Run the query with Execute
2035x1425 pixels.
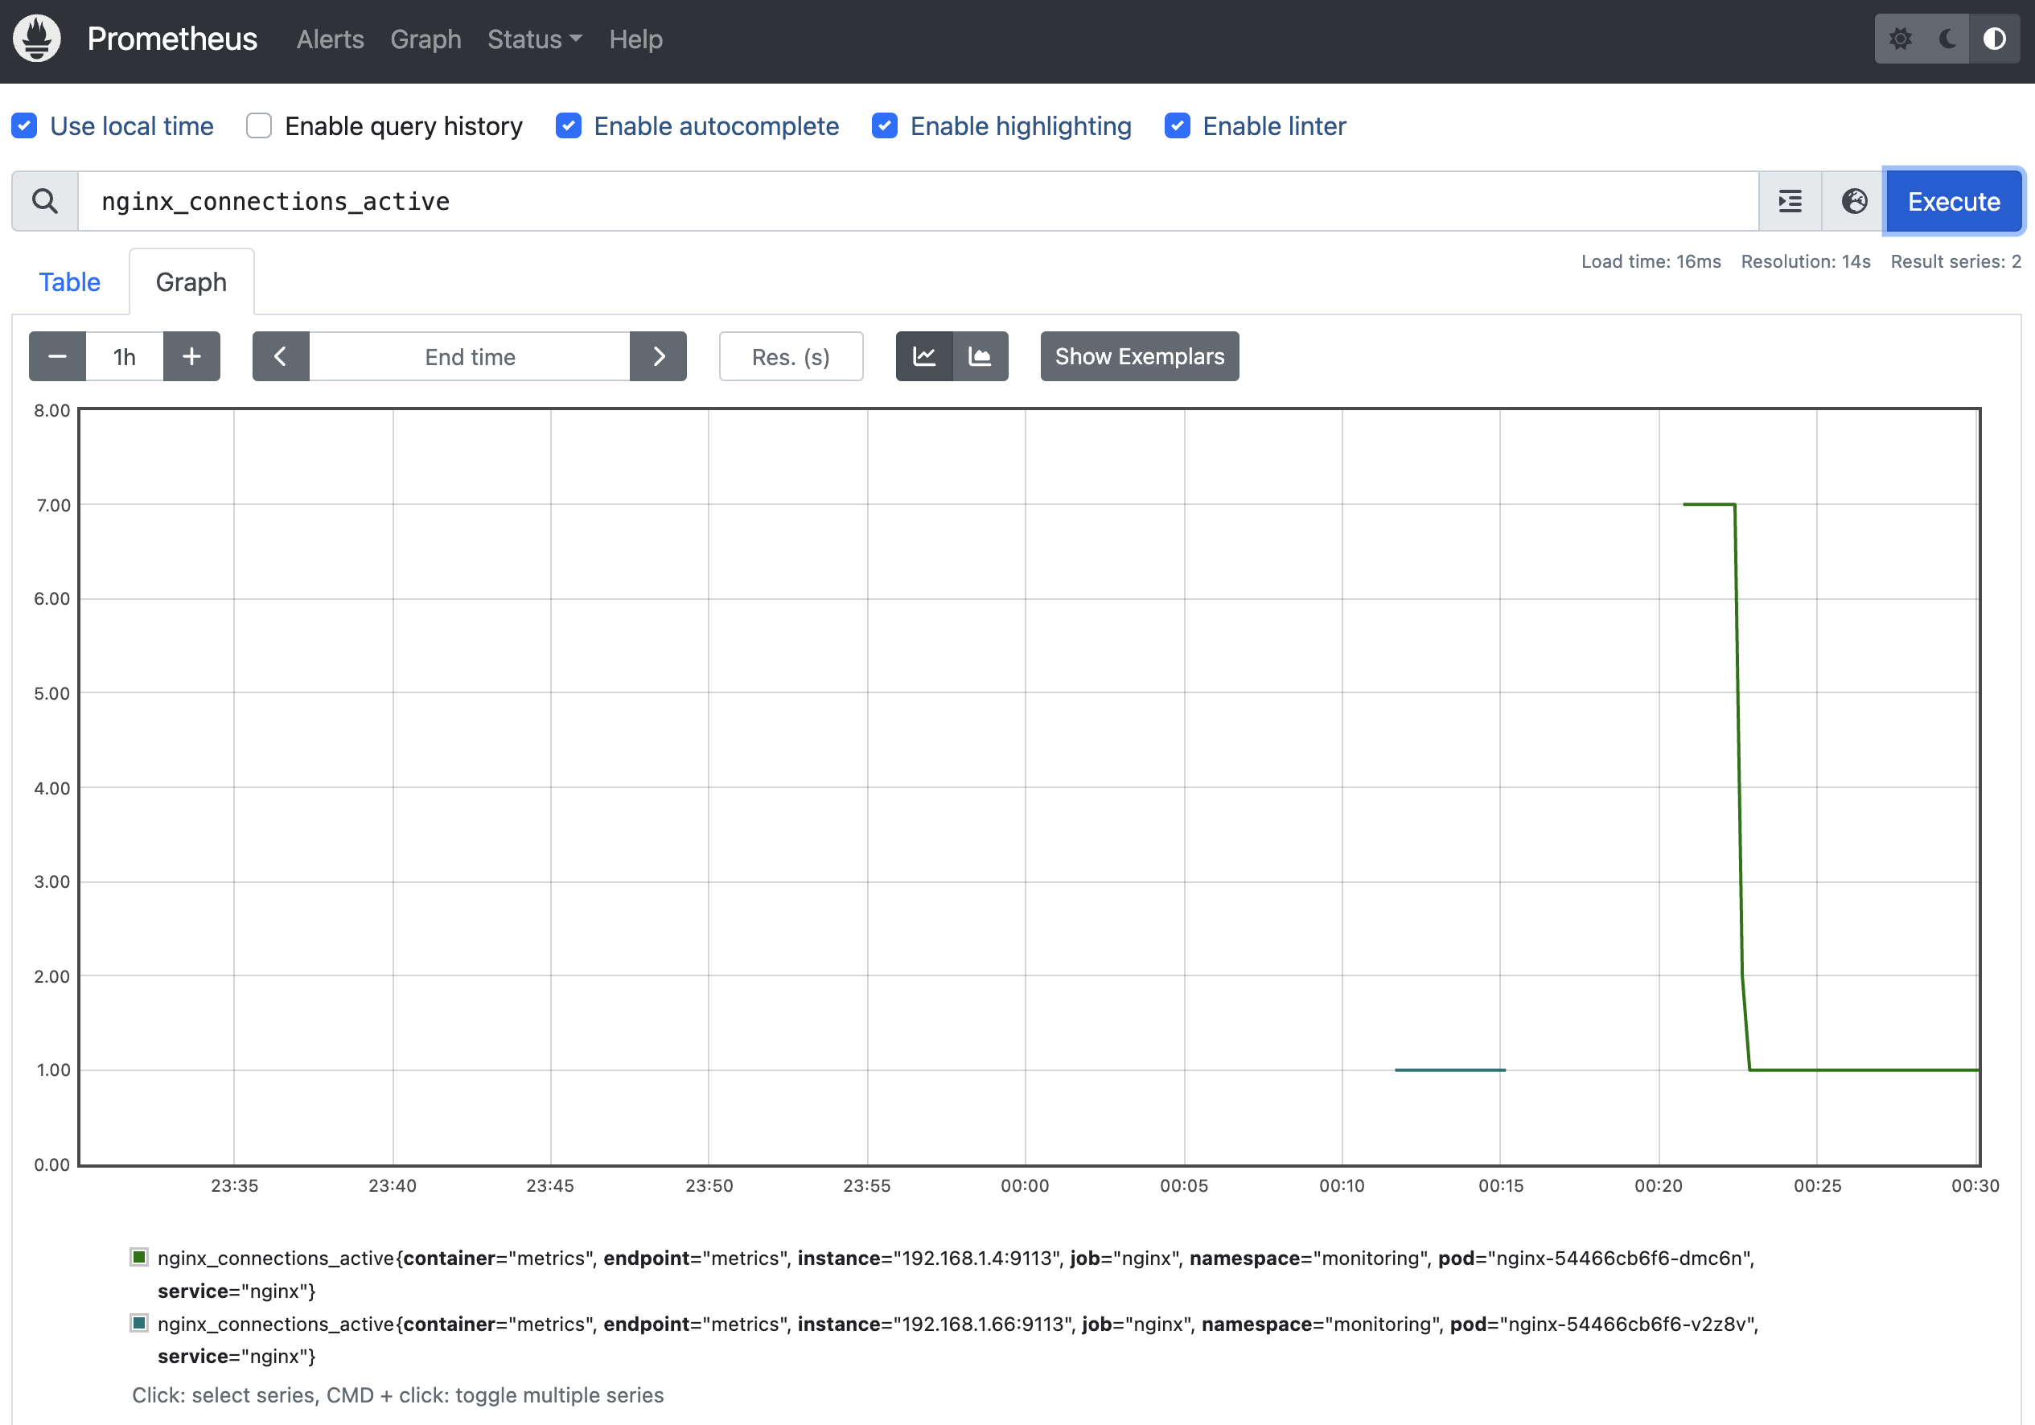click(1953, 201)
